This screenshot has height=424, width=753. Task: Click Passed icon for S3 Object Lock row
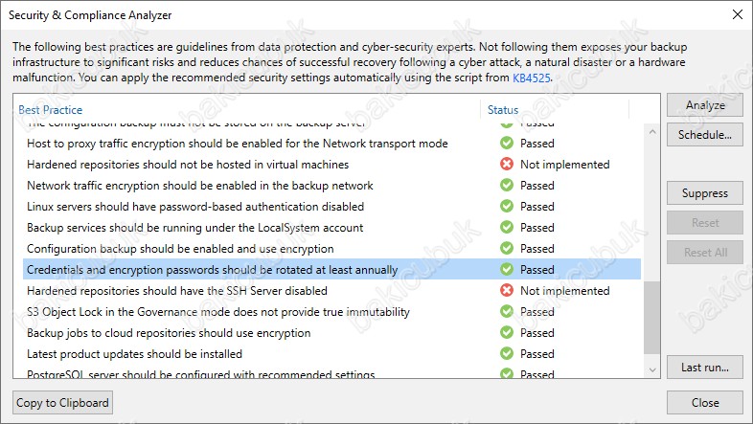(507, 312)
